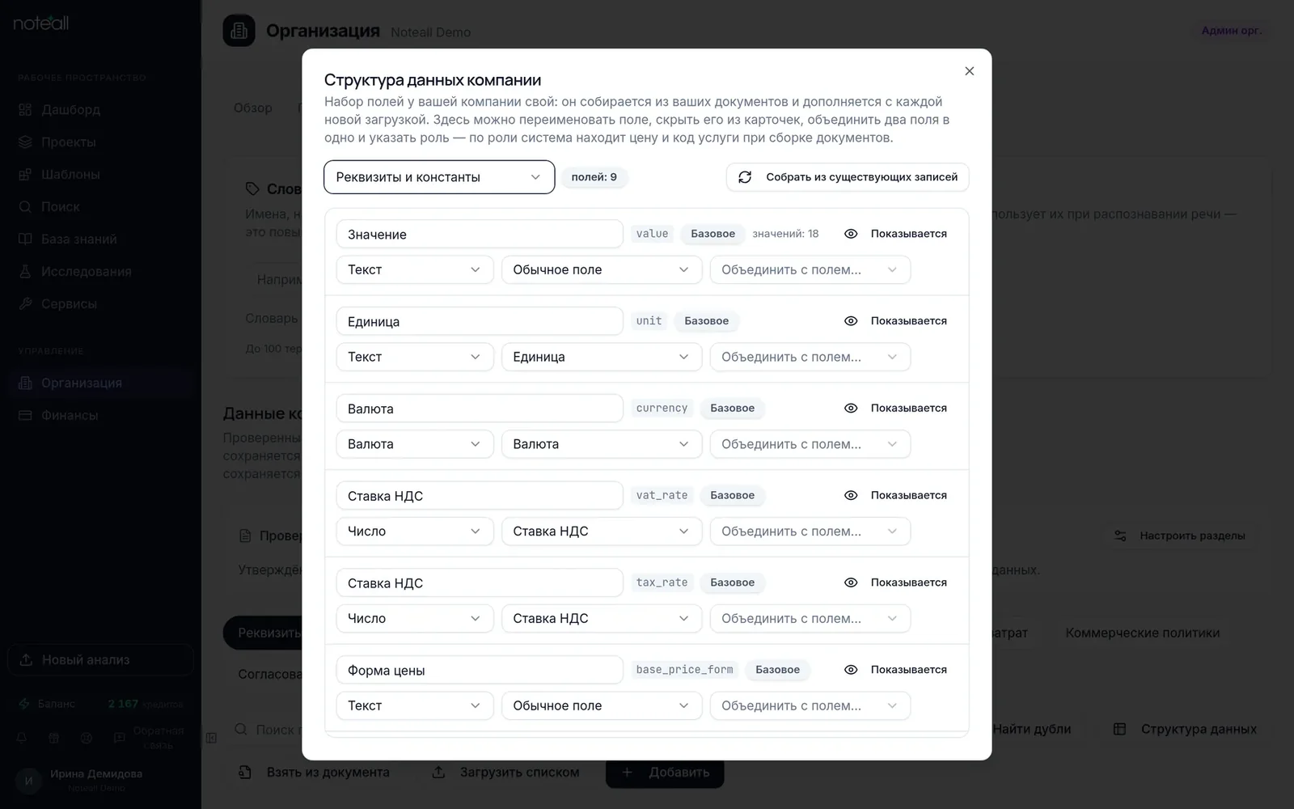Viewport: 1294px width, 809px height.
Task: Click Ставка НДС name input for tax_rate
Action: [480, 582]
